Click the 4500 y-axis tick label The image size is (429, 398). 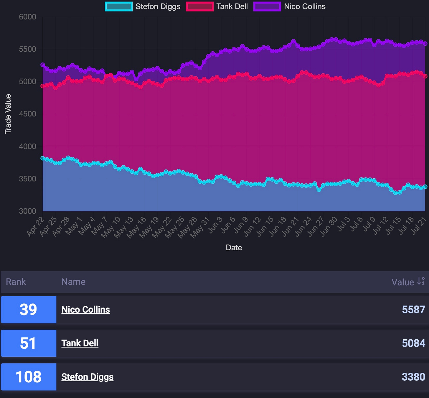[x=27, y=114]
